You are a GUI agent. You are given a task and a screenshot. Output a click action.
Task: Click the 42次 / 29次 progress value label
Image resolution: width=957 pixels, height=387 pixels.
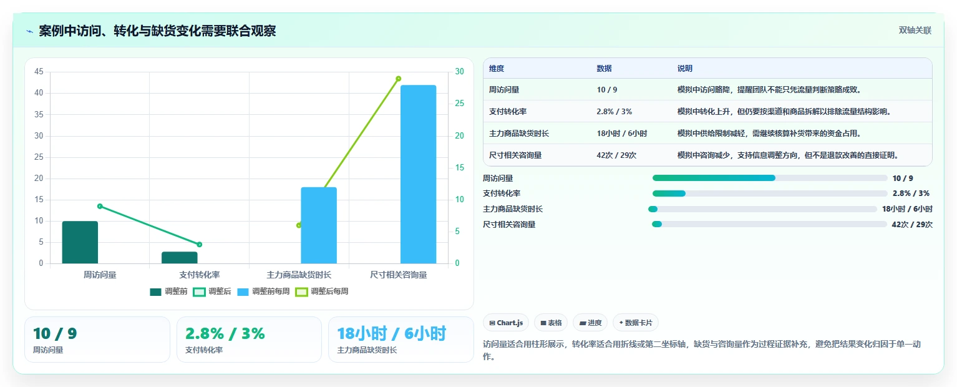tap(912, 225)
